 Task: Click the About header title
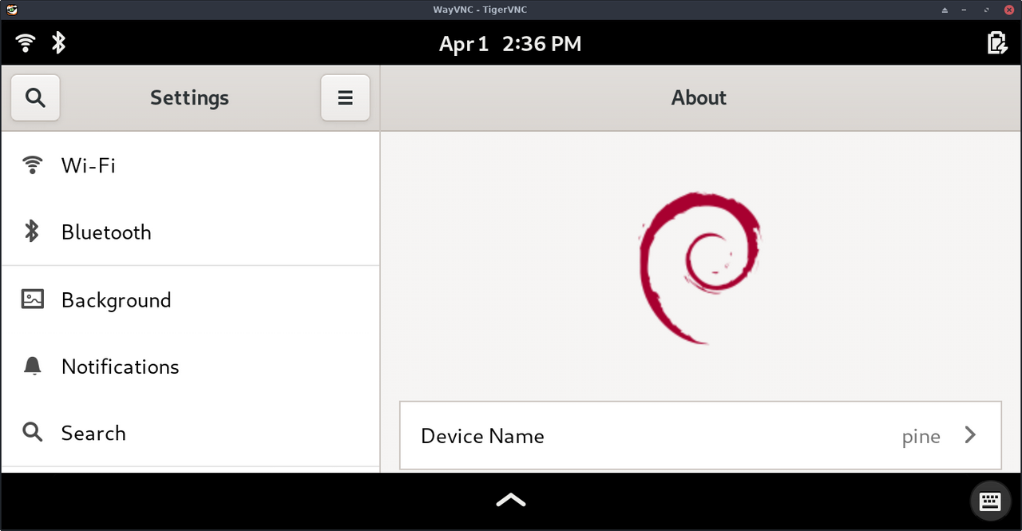click(699, 97)
